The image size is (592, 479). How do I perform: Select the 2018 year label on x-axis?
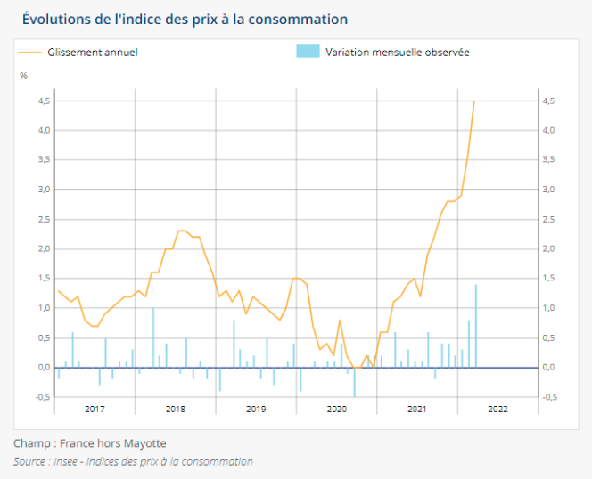[175, 409]
